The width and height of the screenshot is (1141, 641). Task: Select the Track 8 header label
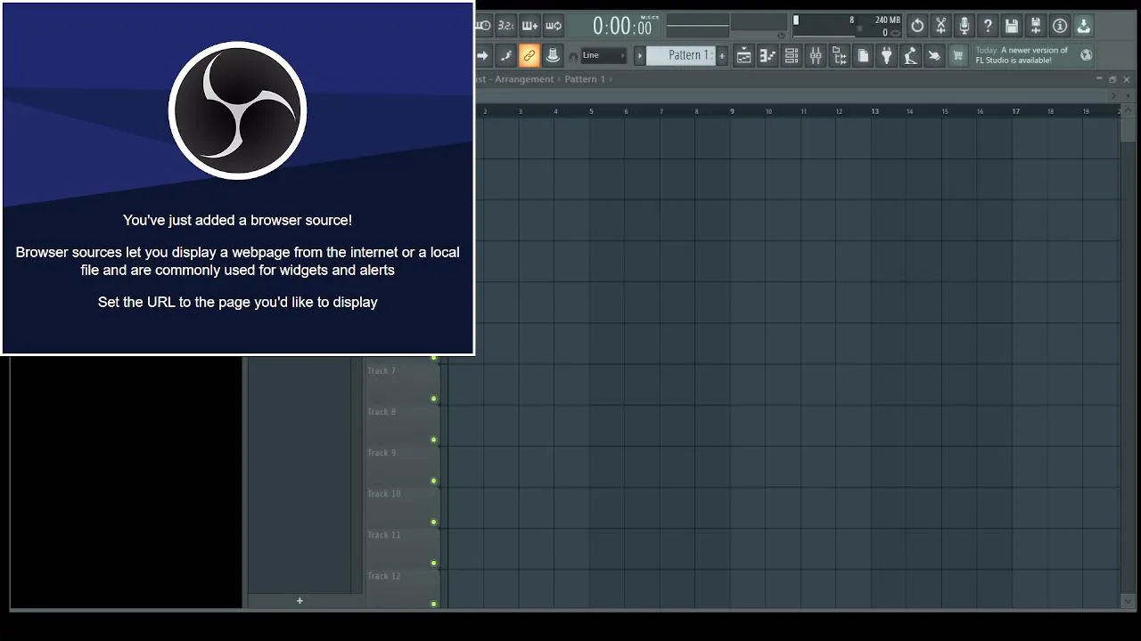[x=382, y=412]
